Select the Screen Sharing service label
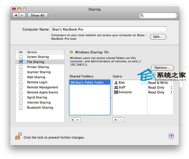This screenshot has height=159, width=189. [x=38, y=57]
